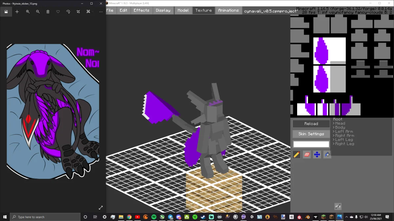Expand the Right Leg tree node

point(334,144)
